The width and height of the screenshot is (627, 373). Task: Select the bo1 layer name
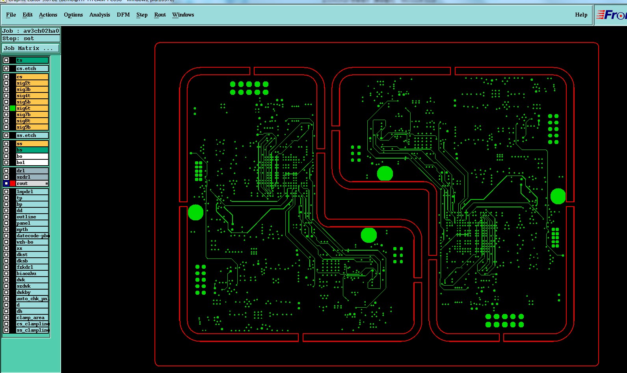pyautogui.click(x=32, y=162)
